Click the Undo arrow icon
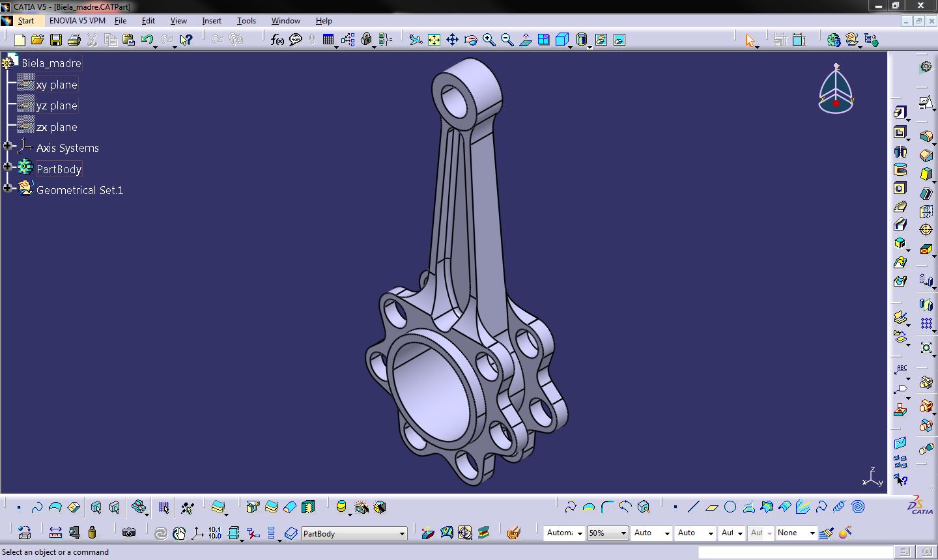The image size is (938, 560). pos(147,40)
